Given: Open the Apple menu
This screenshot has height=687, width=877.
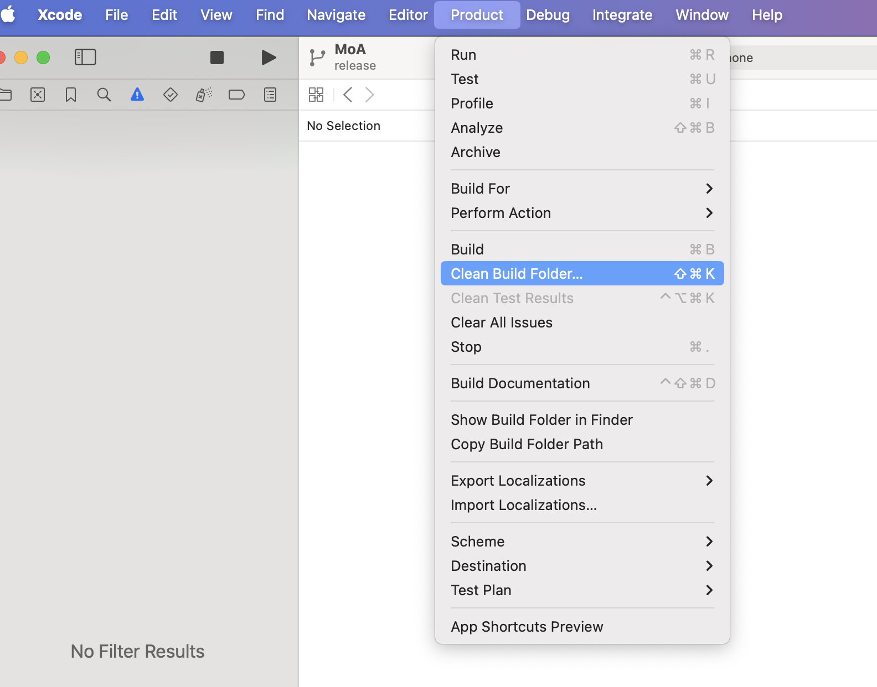Looking at the screenshot, I should [x=8, y=14].
